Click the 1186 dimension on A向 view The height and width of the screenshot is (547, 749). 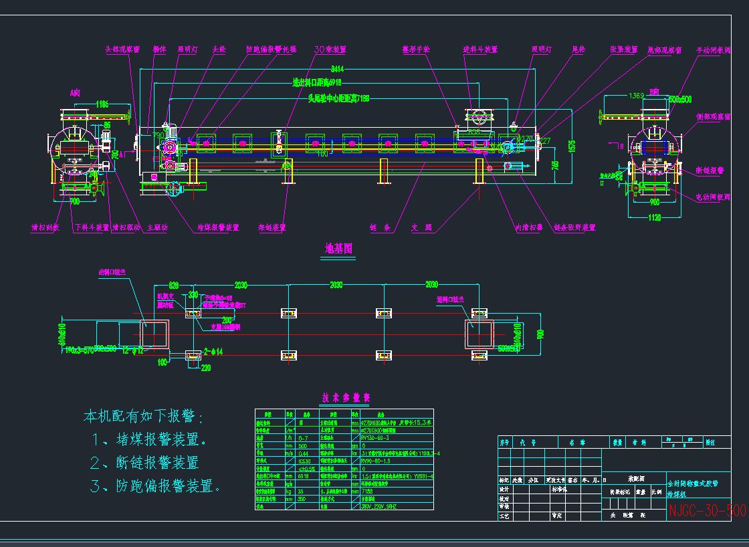102,104
